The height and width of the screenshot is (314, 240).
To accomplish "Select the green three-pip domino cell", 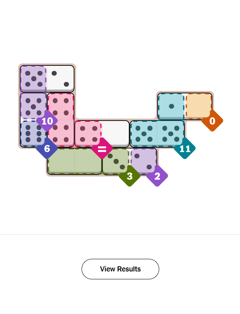I will (116, 161).
